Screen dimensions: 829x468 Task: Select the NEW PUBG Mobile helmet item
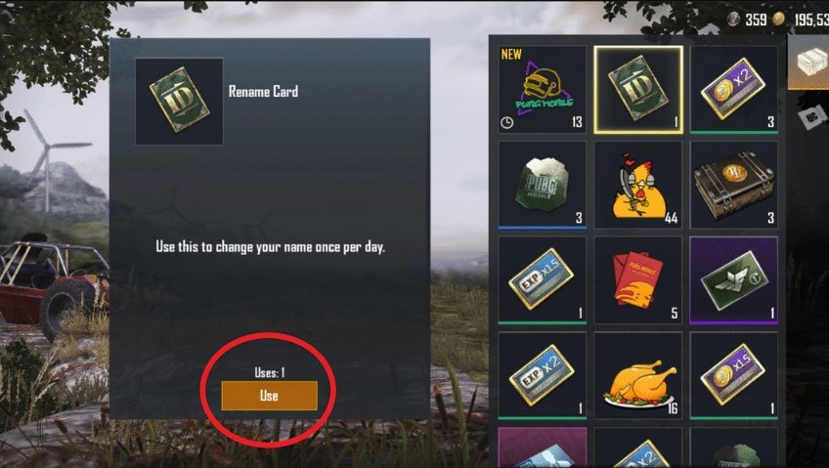[542, 90]
